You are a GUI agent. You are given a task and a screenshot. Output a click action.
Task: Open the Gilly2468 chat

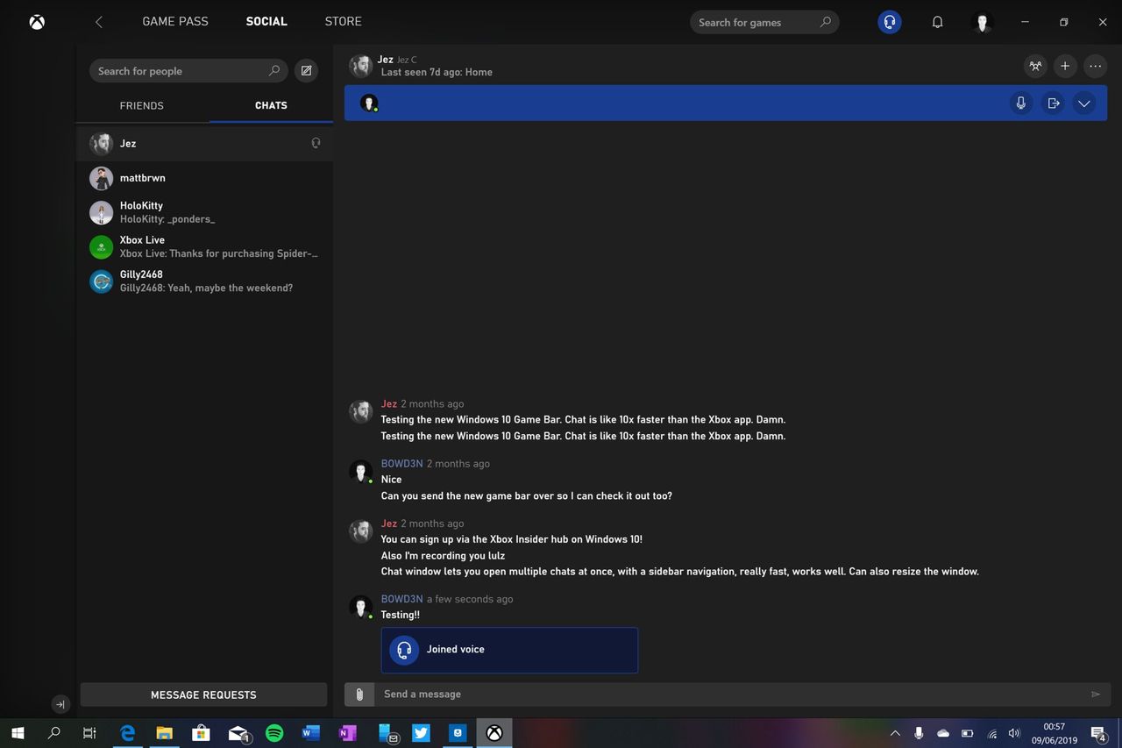(x=204, y=281)
